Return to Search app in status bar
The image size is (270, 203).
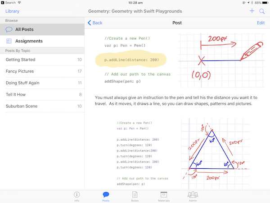coord(9,3)
